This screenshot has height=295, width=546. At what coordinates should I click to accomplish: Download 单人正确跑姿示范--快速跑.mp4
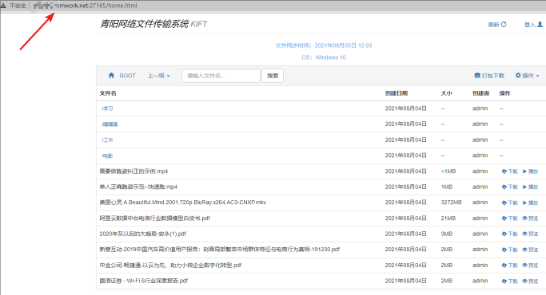coord(510,187)
